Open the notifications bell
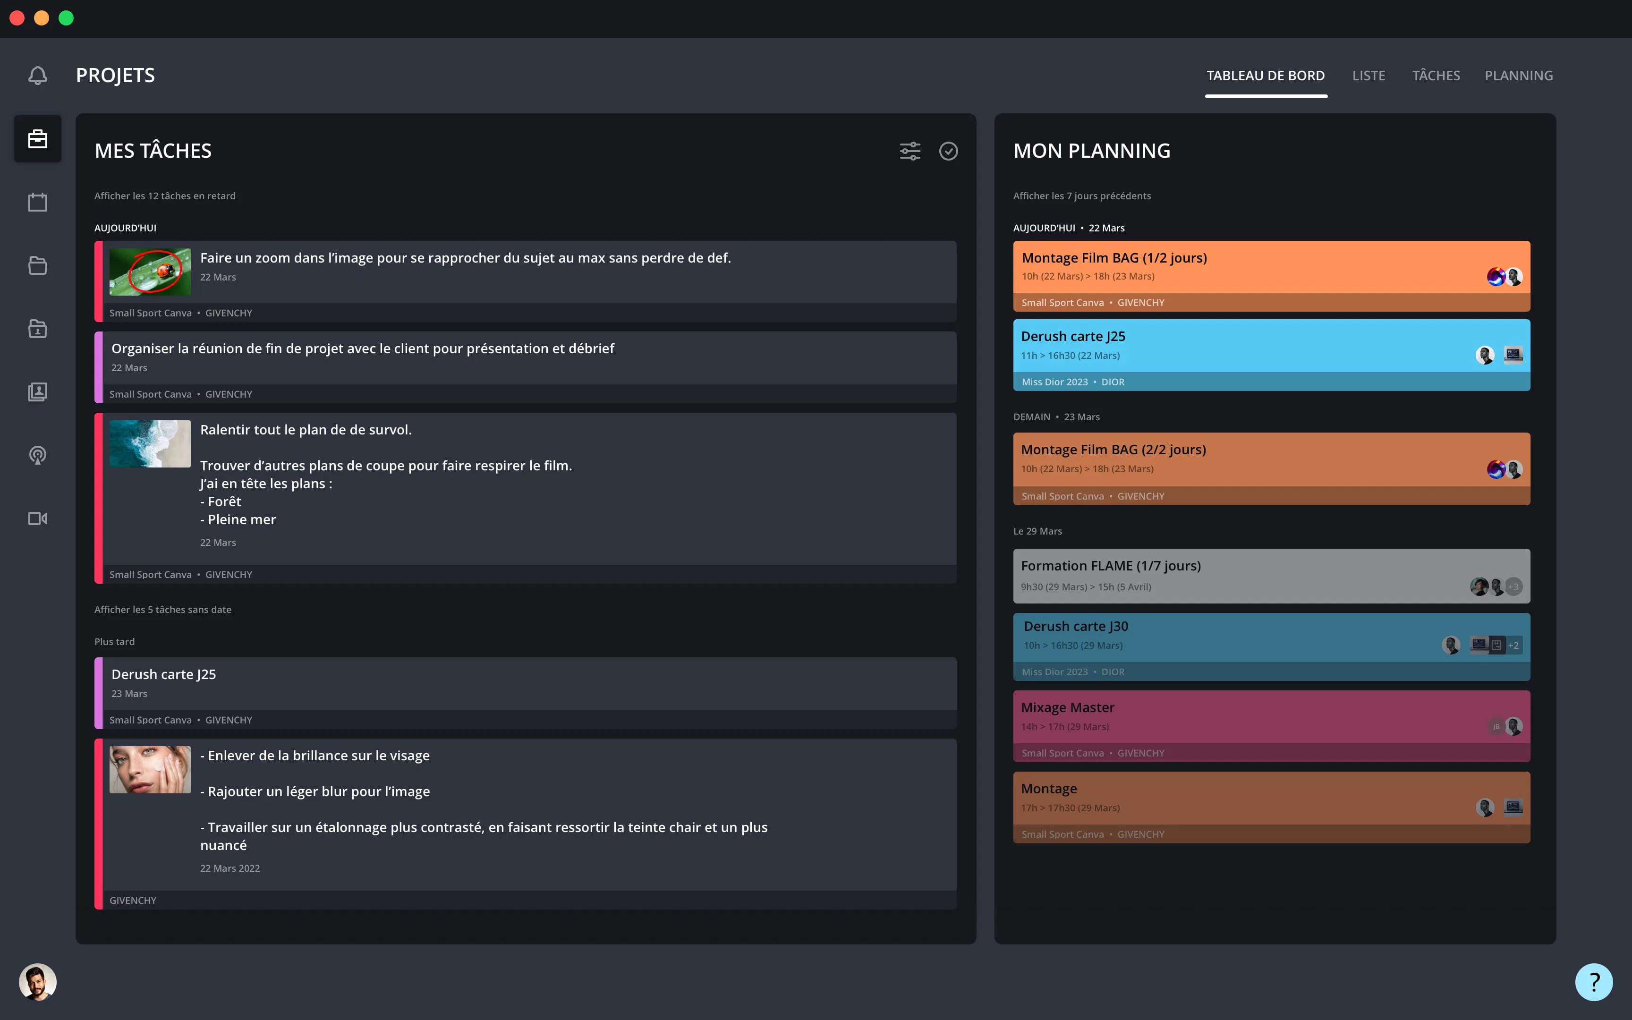Image resolution: width=1632 pixels, height=1020 pixels. (x=38, y=76)
